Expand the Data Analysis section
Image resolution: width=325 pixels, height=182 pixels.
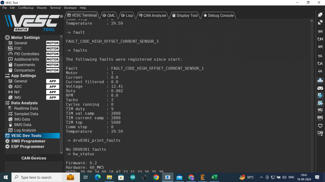[x=24, y=103]
